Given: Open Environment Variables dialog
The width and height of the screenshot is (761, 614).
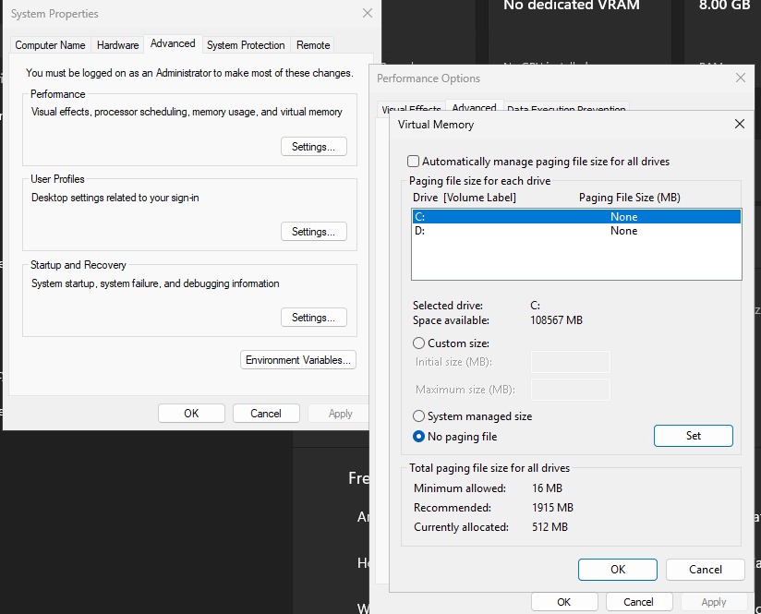Looking at the screenshot, I should click(298, 360).
